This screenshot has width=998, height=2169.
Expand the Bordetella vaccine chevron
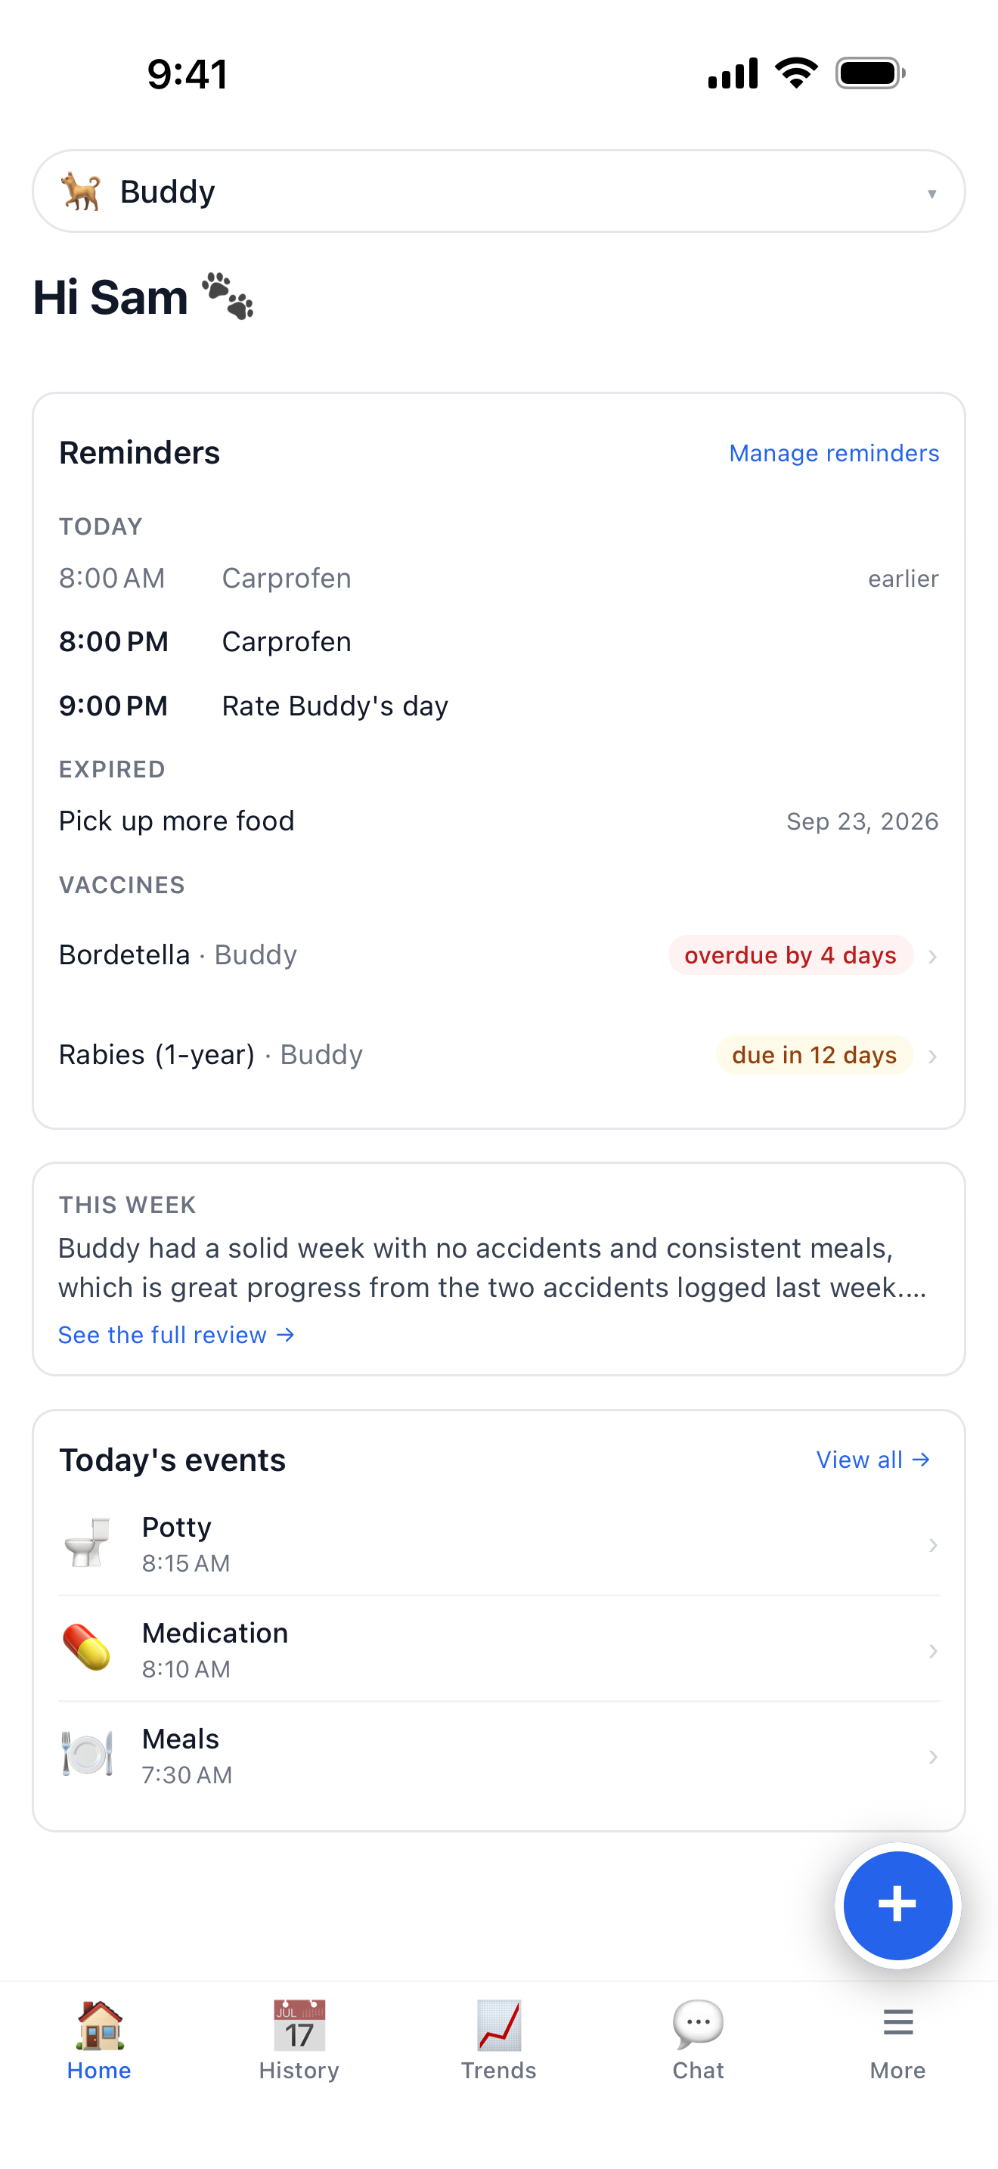[932, 957]
